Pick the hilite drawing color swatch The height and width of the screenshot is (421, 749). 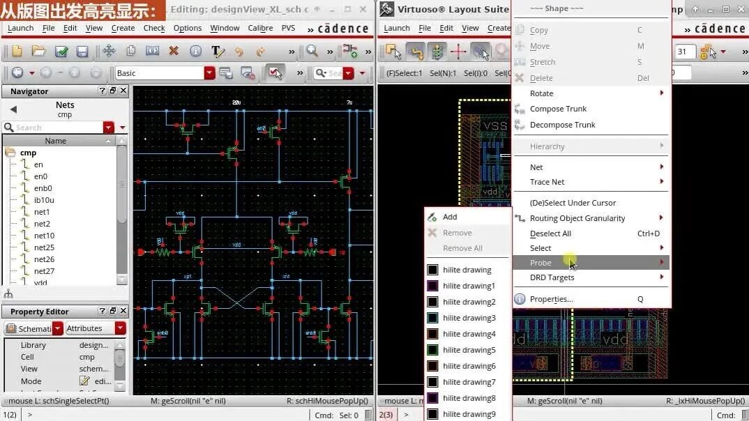pyautogui.click(x=432, y=270)
